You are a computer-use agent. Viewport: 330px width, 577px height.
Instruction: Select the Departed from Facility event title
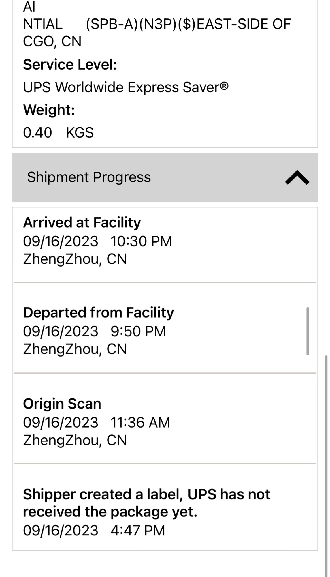click(x=98, y=313)
